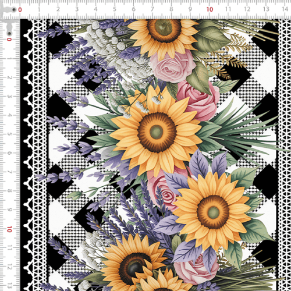Select the number 5 on the vertical ruler
The image size is (291, 291).
pos(9,134)
